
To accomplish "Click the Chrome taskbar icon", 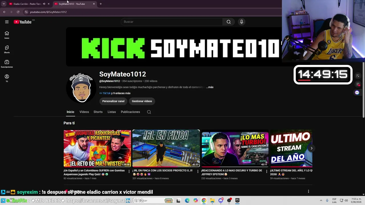I will 204,201.
